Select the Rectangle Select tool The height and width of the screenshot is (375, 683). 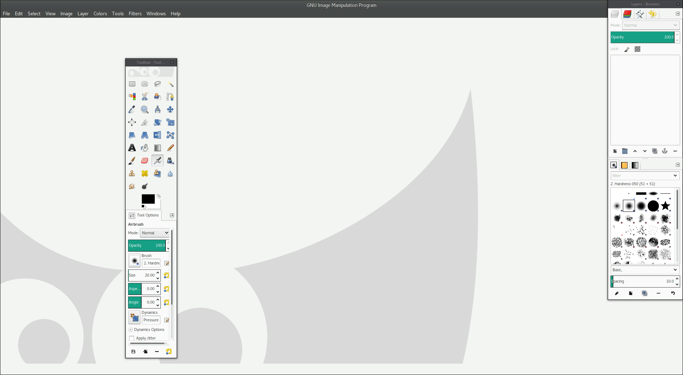[x=132, y=84]
